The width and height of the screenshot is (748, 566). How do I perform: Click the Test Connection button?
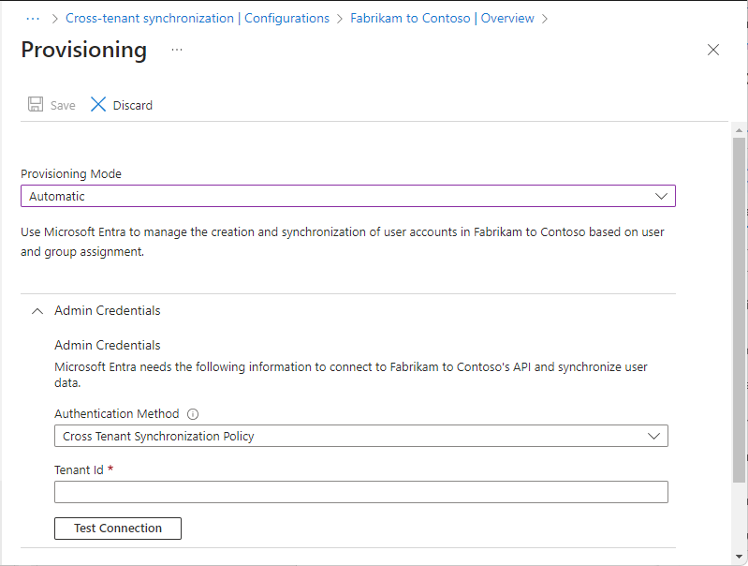(118, 529)
